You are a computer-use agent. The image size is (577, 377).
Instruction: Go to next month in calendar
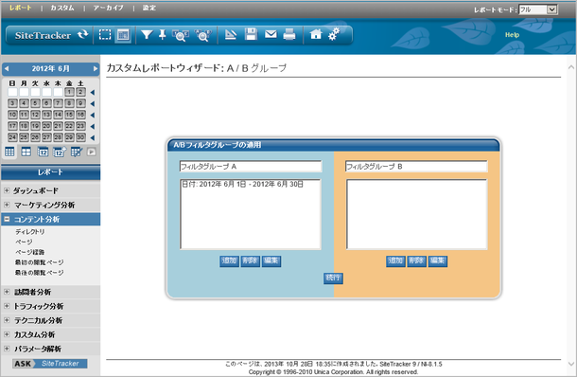point(96,68)
